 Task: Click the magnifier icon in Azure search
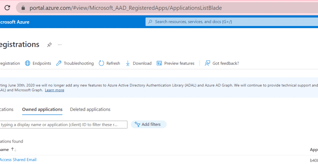click(x=150, y=22)
